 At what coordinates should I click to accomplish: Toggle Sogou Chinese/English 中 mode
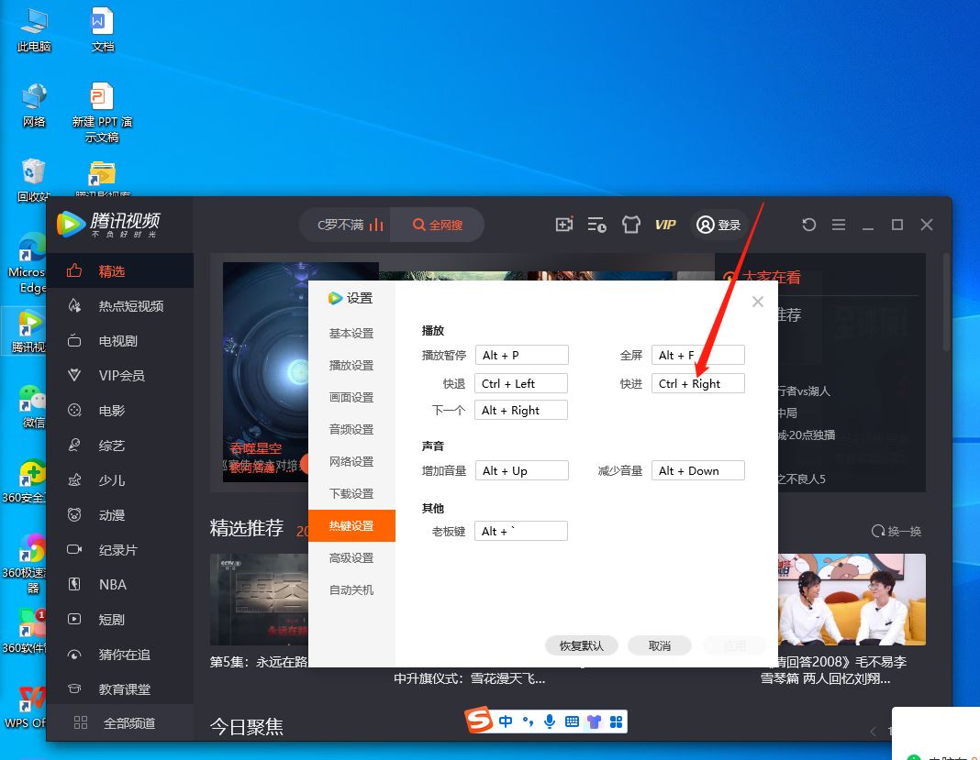[x=506, y=721]
